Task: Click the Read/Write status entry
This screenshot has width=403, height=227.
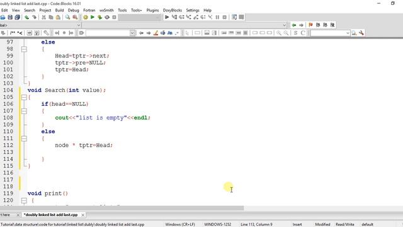Action: point(344,224)
